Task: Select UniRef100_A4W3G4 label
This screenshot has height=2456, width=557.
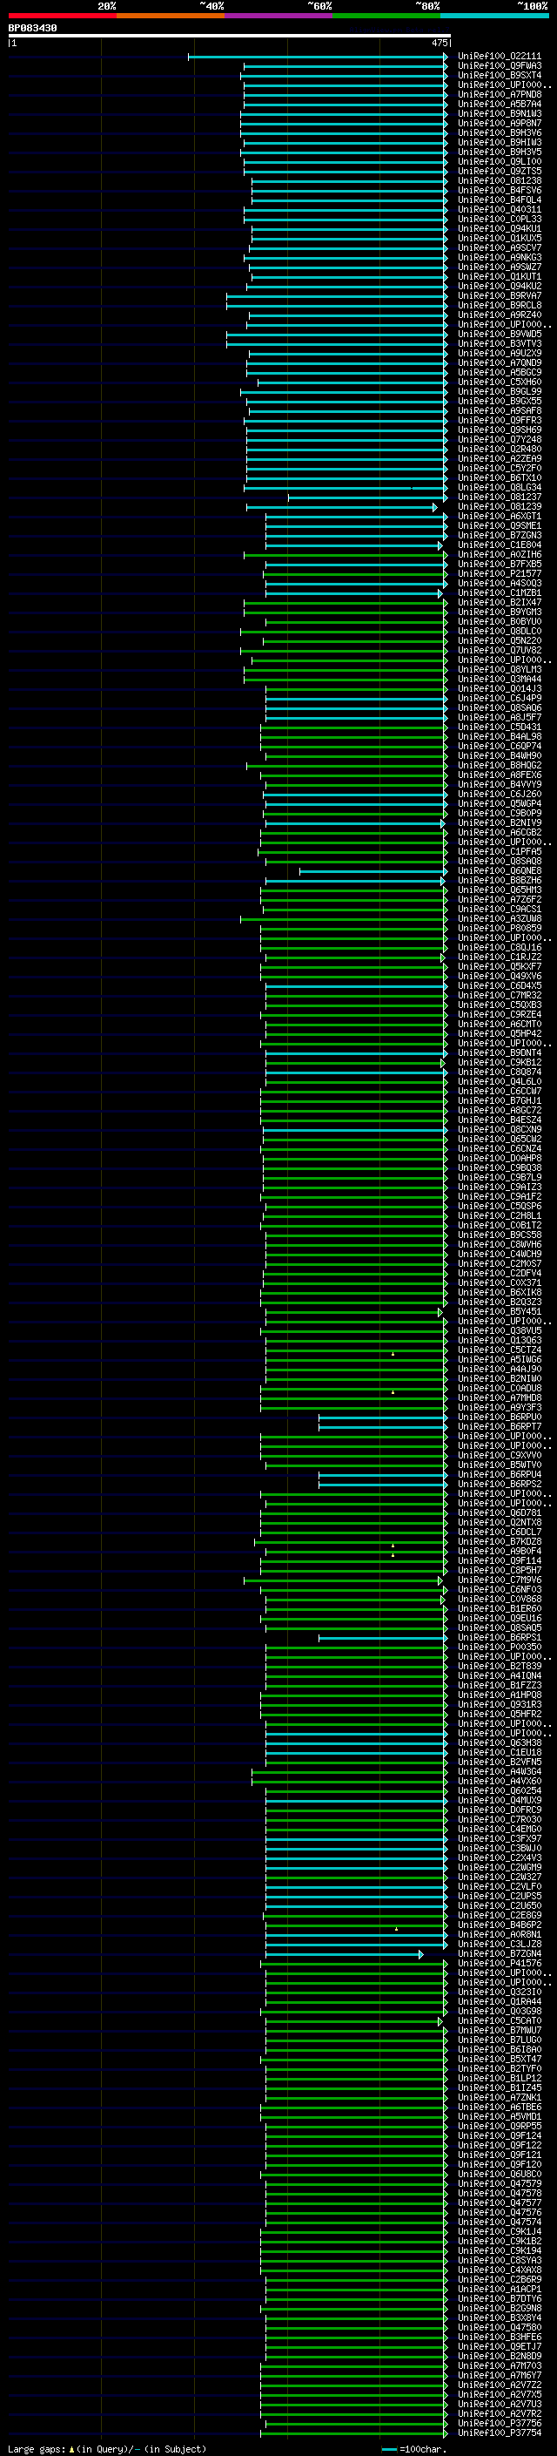Action: (499, 1772)
